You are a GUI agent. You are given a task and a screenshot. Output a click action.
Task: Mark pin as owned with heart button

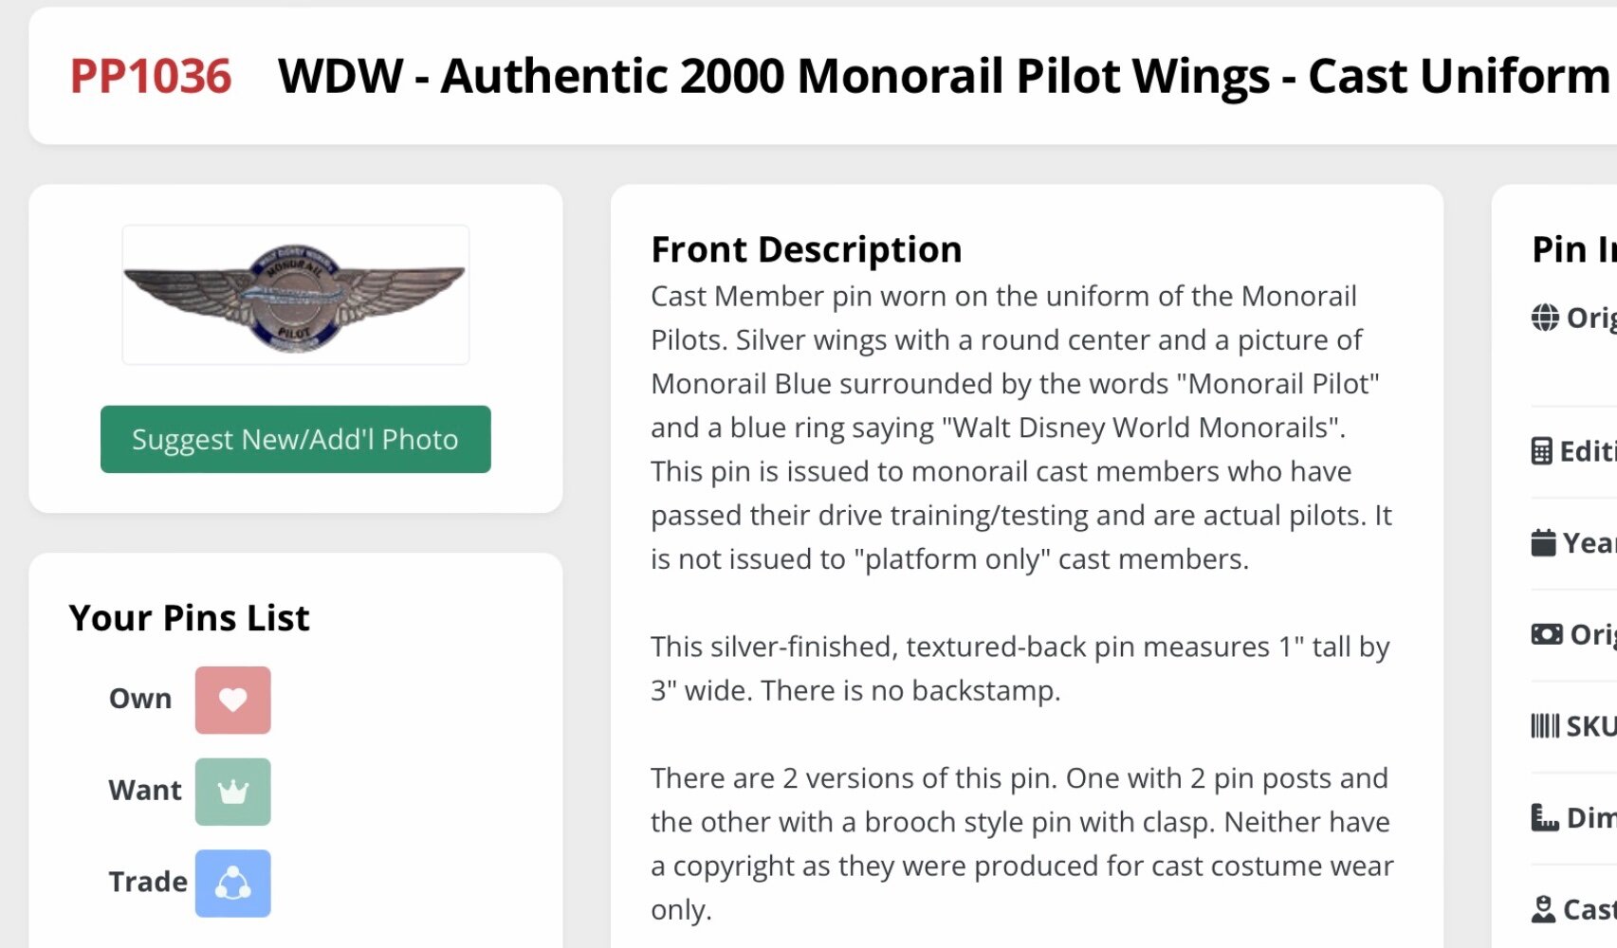232,700
